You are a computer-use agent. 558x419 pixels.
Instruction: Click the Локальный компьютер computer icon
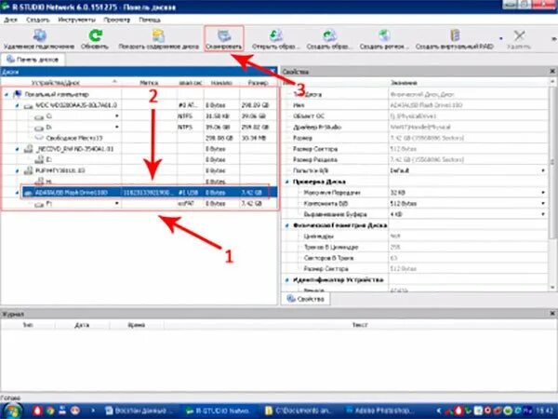click(x=17, y=94)
